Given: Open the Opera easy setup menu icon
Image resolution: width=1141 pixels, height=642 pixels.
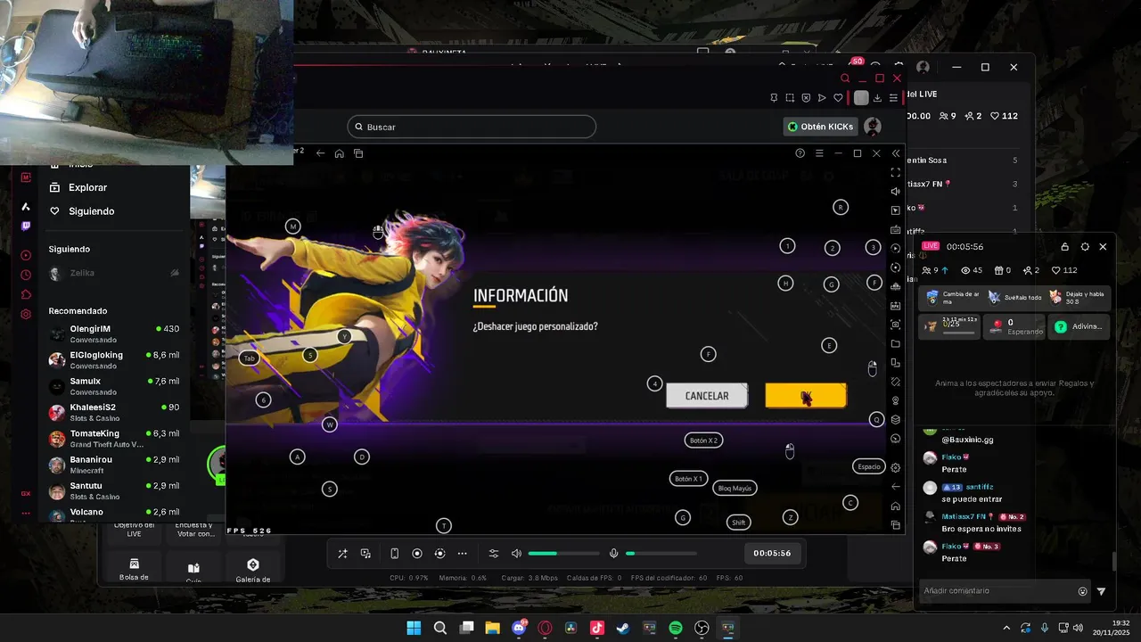Looking at the screenshot, I should 893,98.
